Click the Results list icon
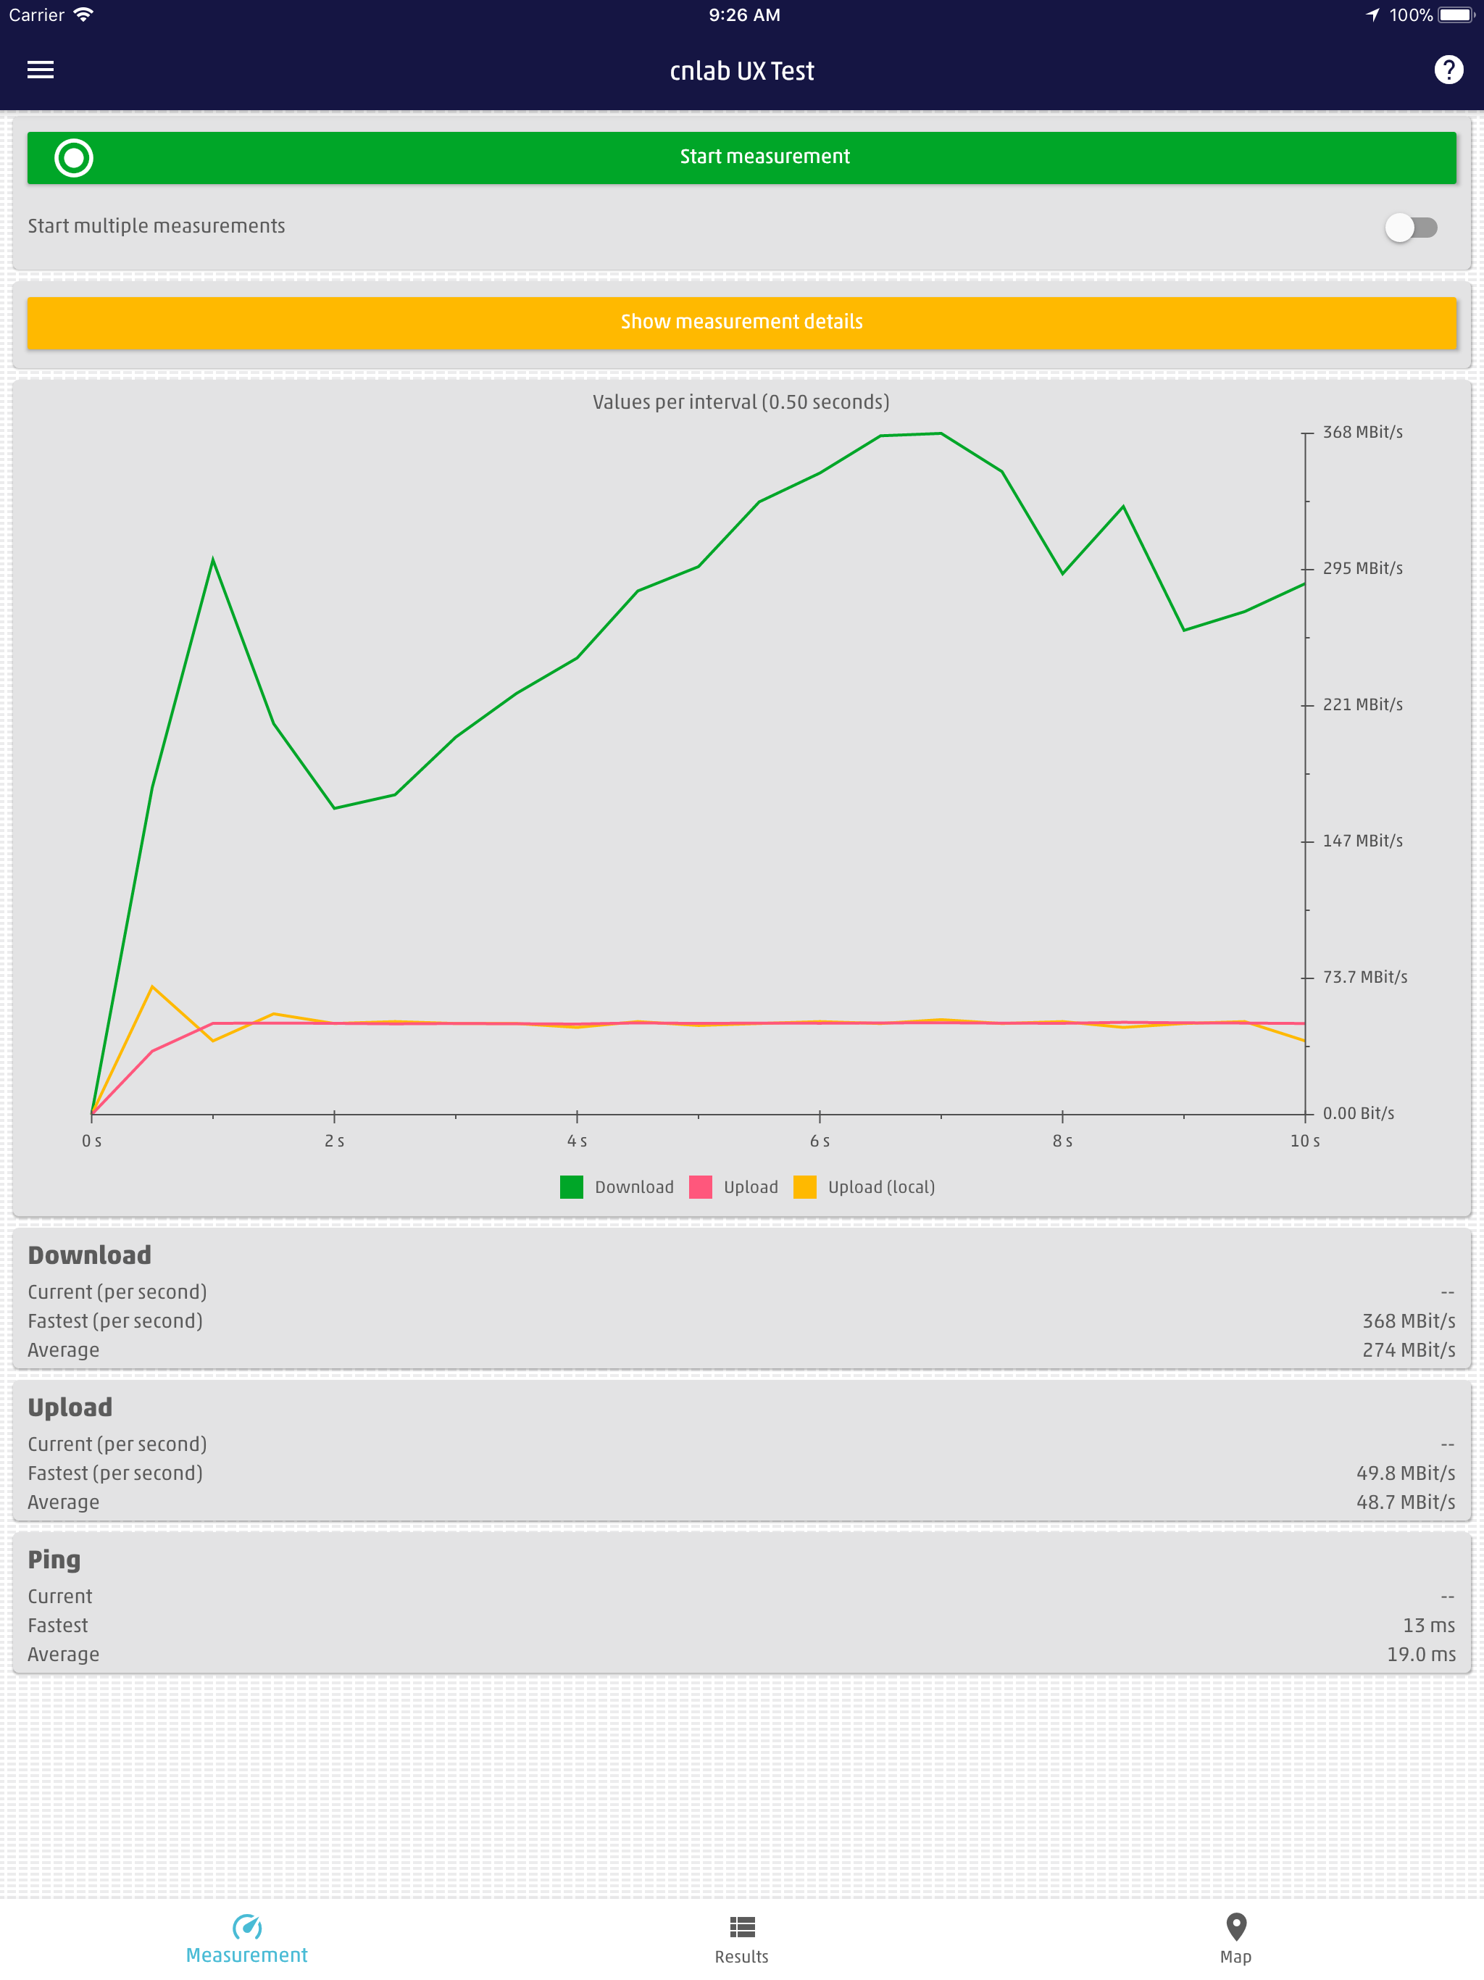The image size is (1484, 1980). point(741,1928)
